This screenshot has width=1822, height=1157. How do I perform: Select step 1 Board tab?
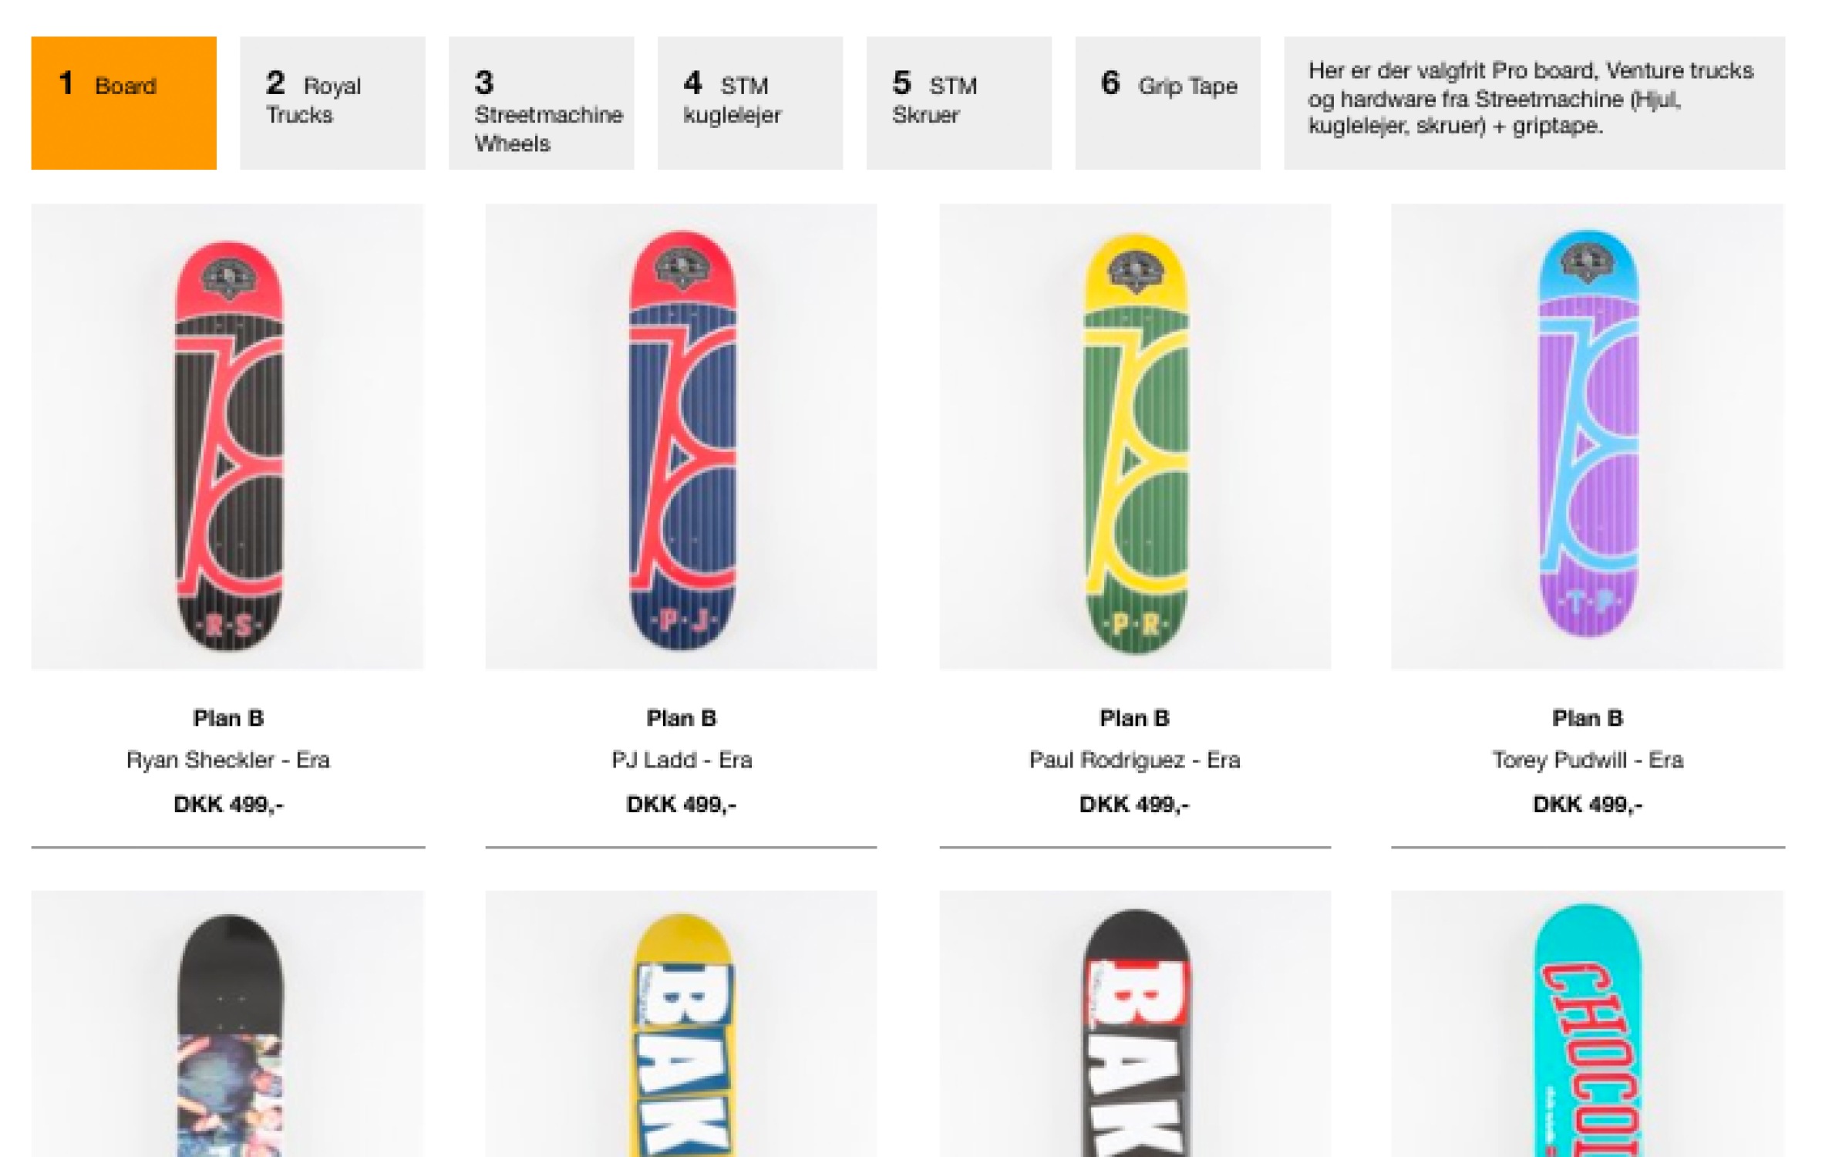tap(123, 103)
